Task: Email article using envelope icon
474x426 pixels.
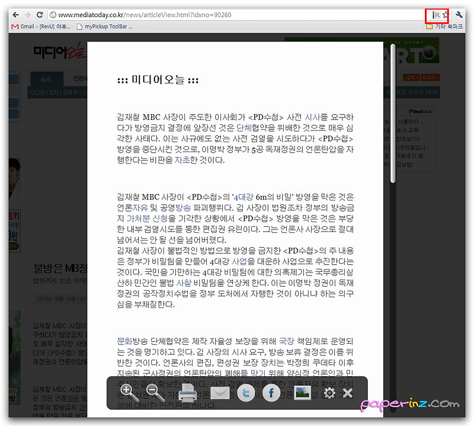Action: pyautogui.click(x=220, y=393)
